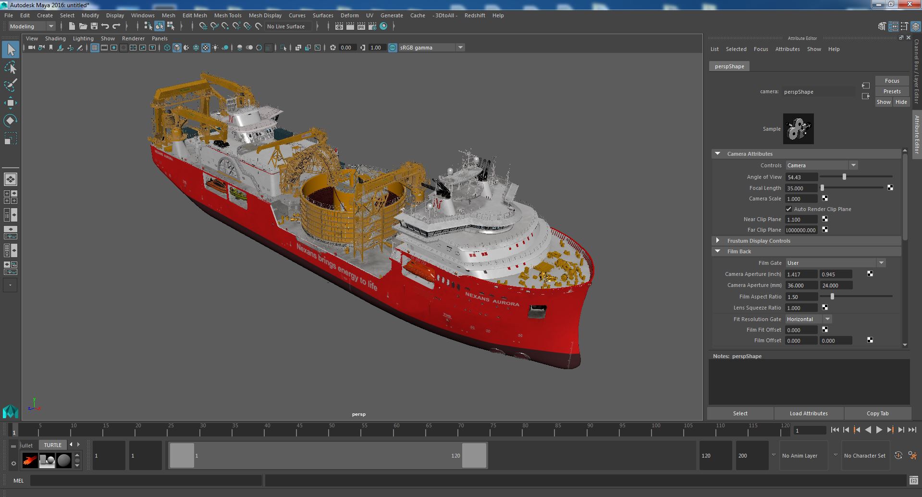The height and width of the screenshot is (497, 922).
Task: Open the Film Gate User dropdown
Action: (x=835, y=263)
